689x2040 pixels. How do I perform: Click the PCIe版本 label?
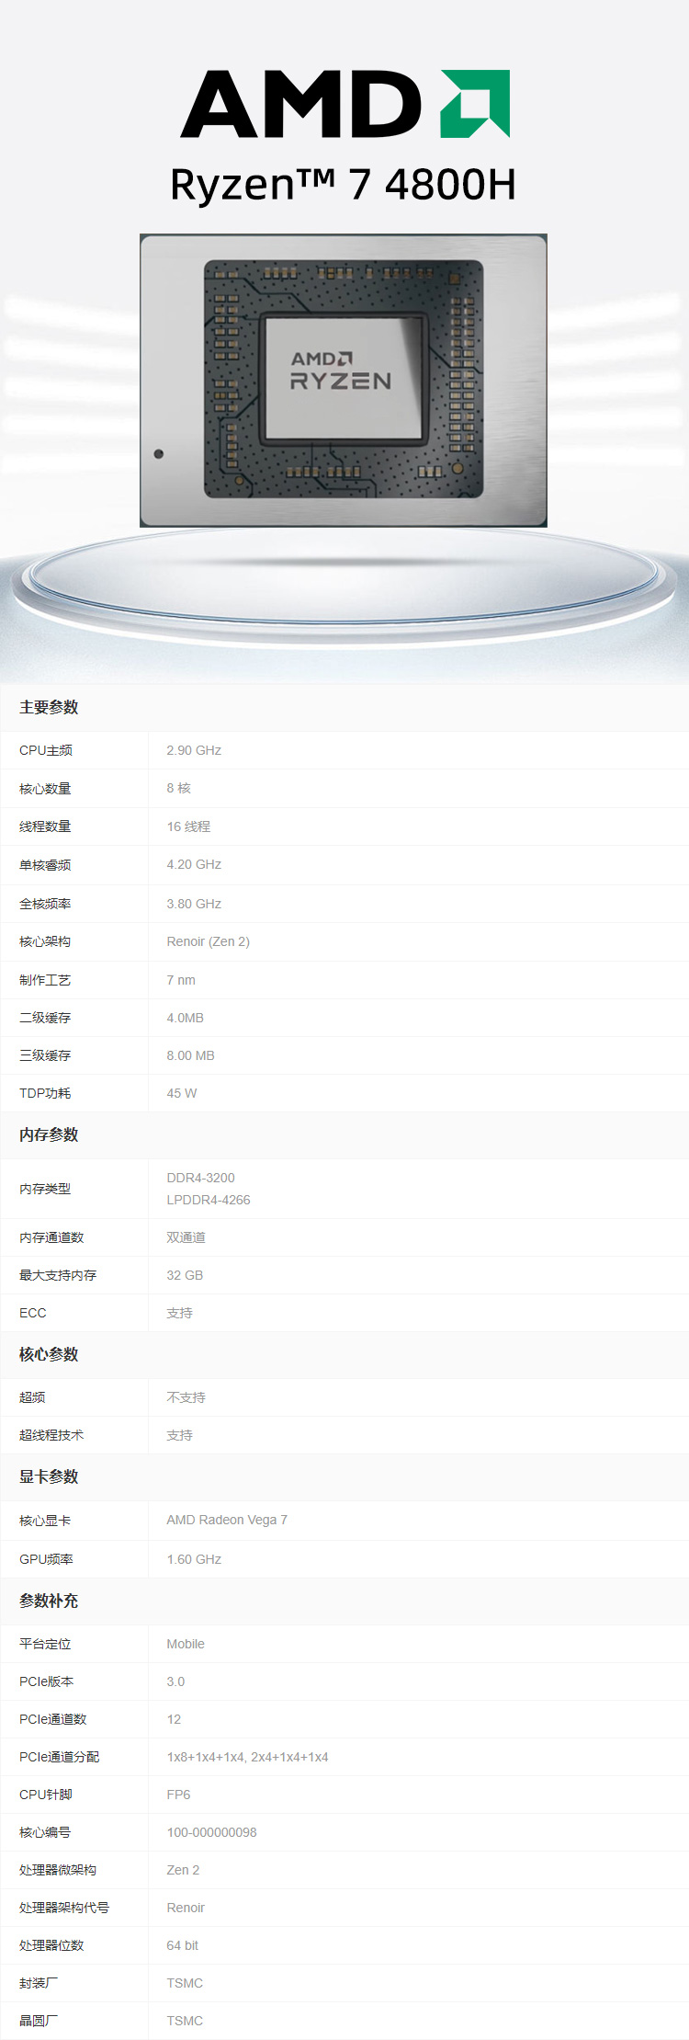pyautogui.click(x=46, y=1681)
